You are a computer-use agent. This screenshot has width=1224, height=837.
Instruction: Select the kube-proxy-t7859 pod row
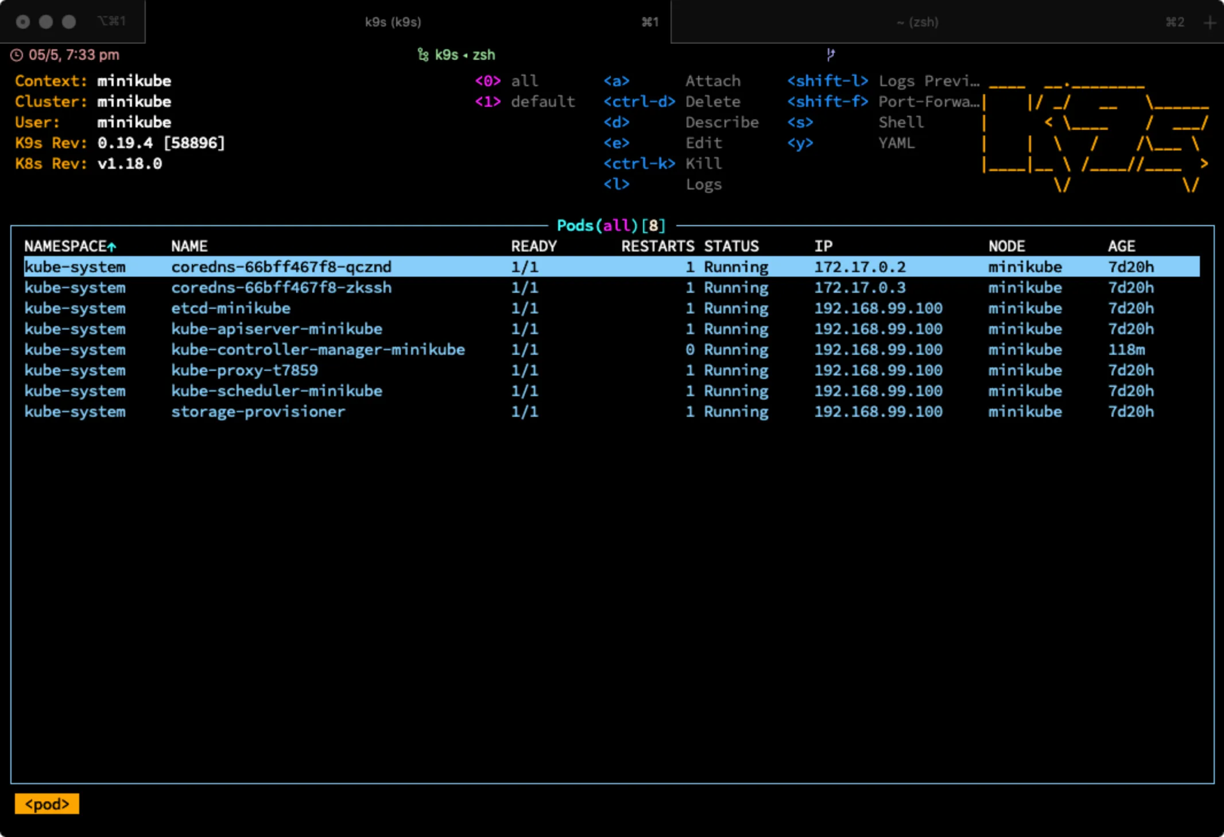pyautogui.click(x=612, y=370)
